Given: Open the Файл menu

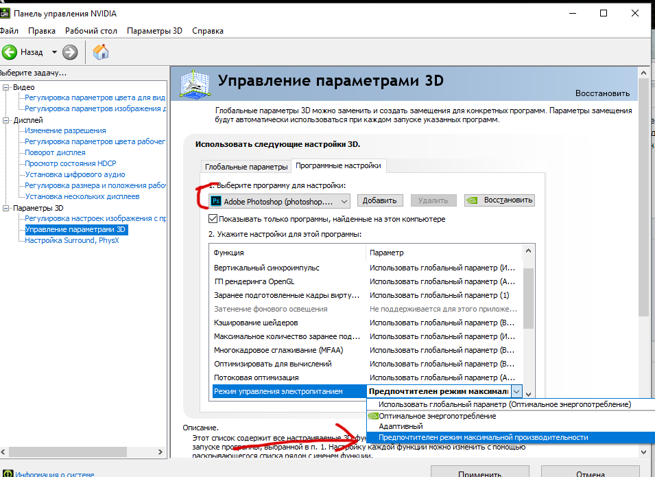Looking at the screenshot, I should point(9,31).
